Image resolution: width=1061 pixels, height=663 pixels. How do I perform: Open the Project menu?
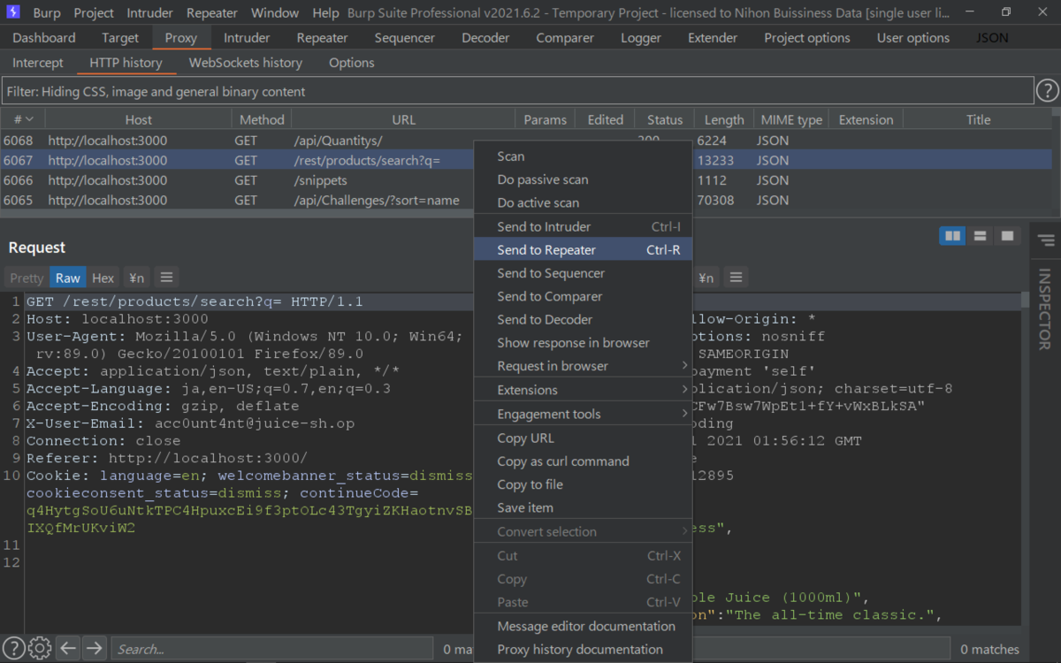tap(94, 12)
